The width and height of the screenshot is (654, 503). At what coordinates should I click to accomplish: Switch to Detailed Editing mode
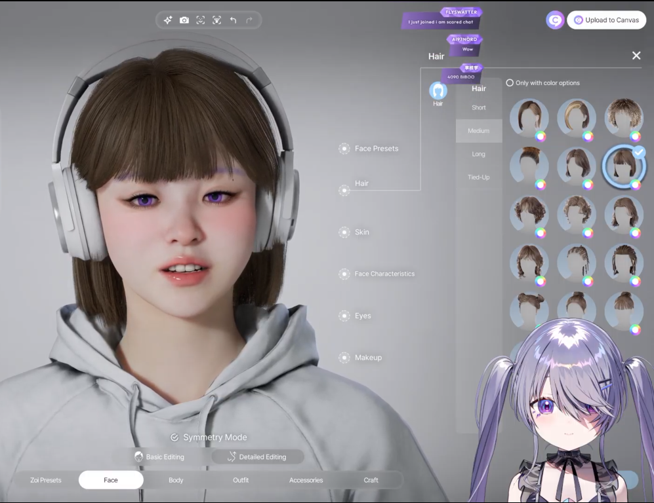[257, 456]
